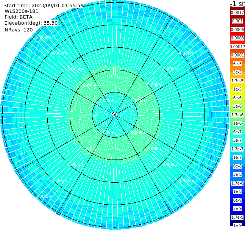Click the 1.7e-7 colorbar tick label
The image size is (245, 230).
pos(237,149)
